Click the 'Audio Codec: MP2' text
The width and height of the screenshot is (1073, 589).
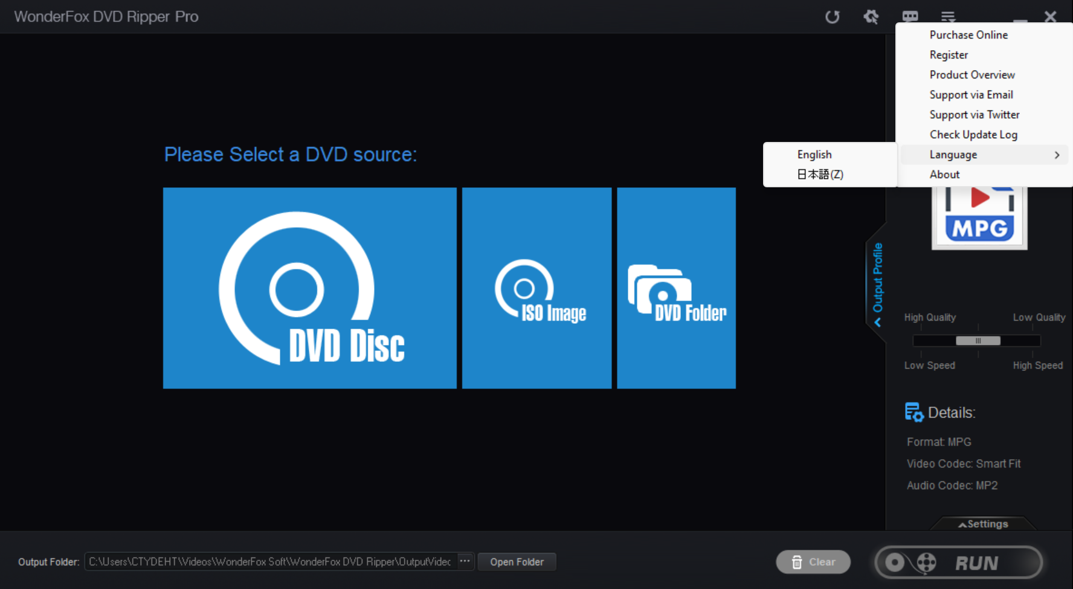pos(952,486)
